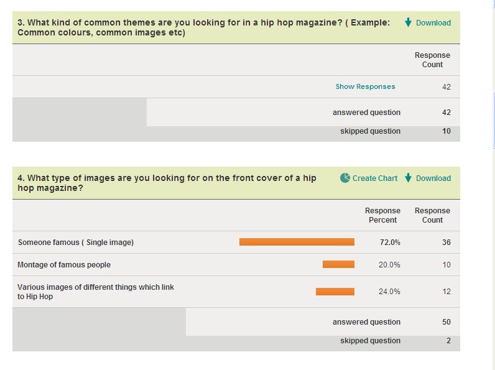Click the question 3 title text
This screenshot has width=495, height=370.
203,27
